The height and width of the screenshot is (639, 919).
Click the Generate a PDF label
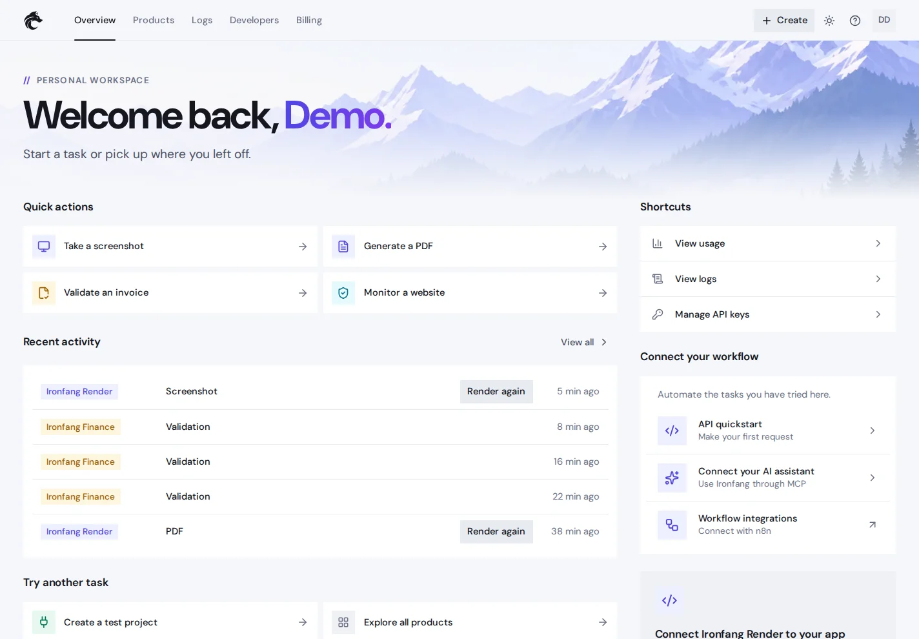398,246
